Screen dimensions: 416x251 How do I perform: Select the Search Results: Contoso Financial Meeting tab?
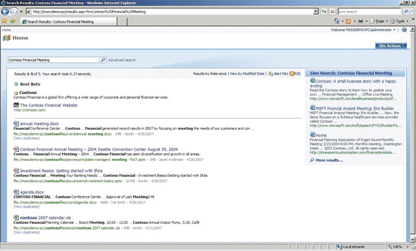tap(68, 21)
